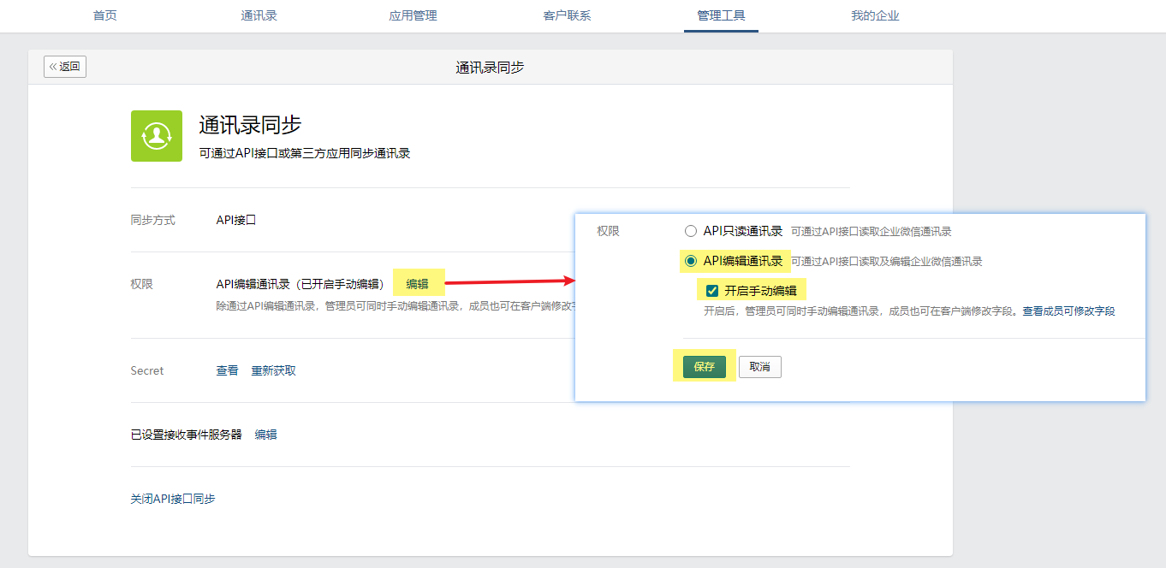Click the API接口 value text

[x=236, y=220]
